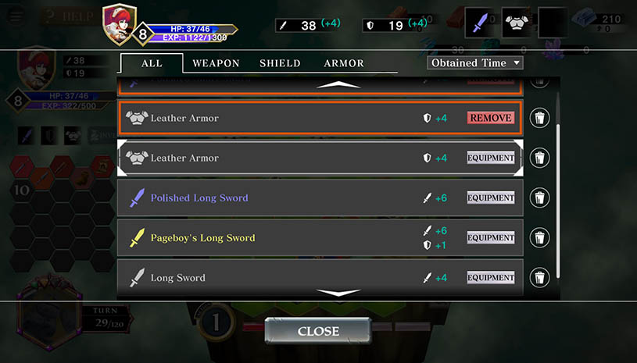Click the trash icon beside Long Sword
Viewport: 637px width, 363px height.
tap(539, 277)
